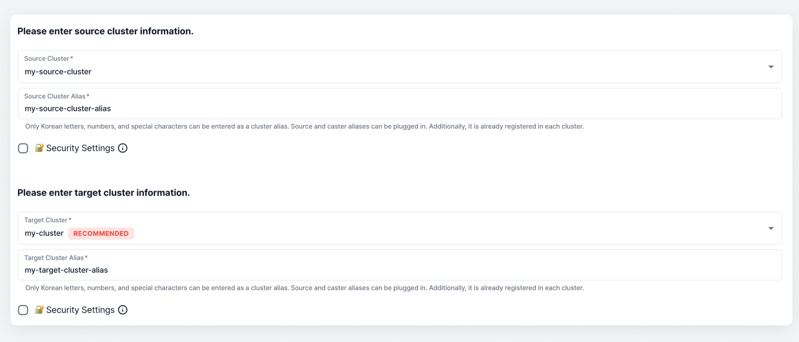Click the source section's Security Settings label
The image size is (799, 342).
(x=80, y=148)
